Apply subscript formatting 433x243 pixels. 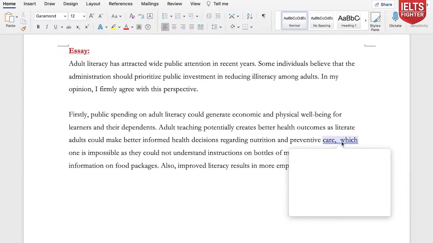click(78, 27)
